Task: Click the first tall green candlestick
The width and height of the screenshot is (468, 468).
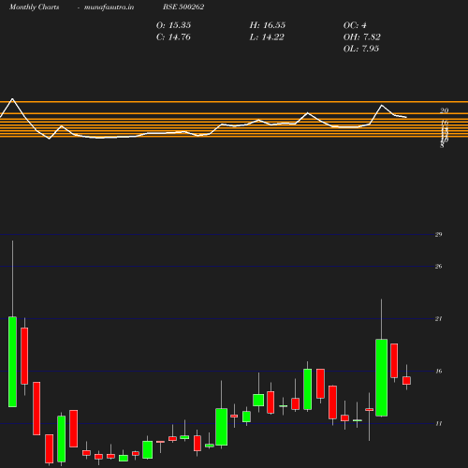Action: 12,362
